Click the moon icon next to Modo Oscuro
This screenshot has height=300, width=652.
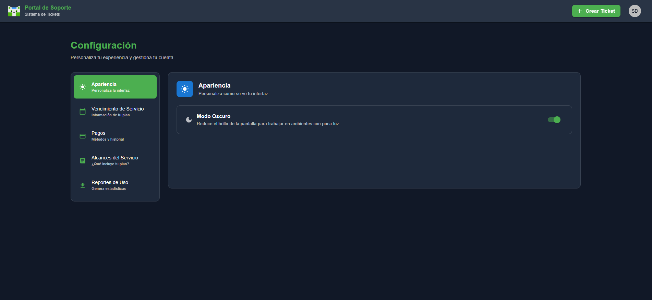pos(189,120)
